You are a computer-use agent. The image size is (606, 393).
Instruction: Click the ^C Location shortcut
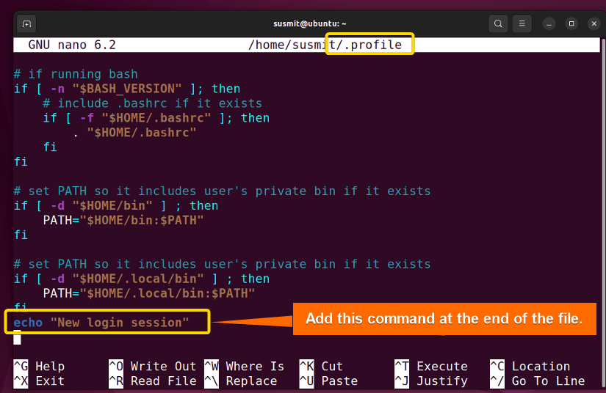pyautogui.click(x=530, y=366)
